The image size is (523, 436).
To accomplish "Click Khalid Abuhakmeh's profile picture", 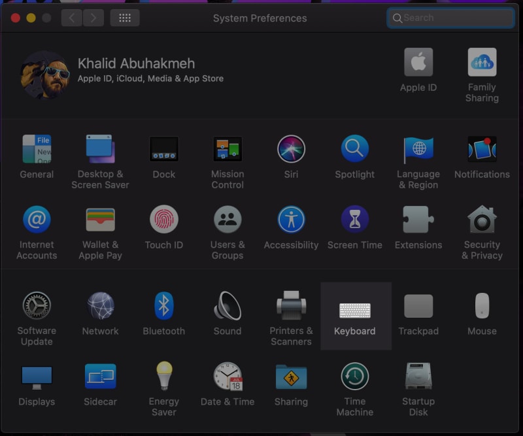I will click(x=45, y=75).
